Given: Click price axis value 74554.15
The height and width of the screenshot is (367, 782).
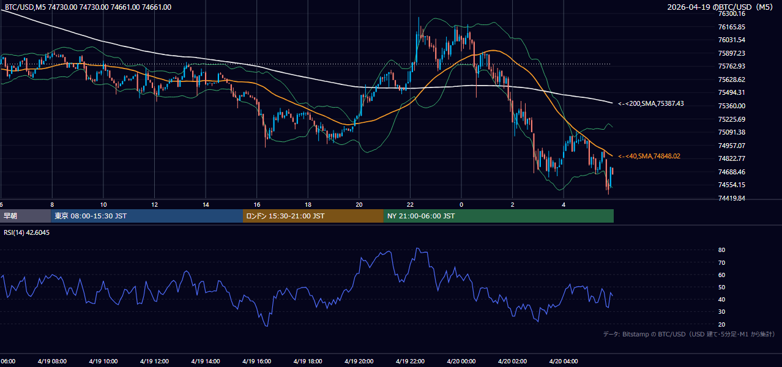Looking at the screenshot, I should 731,185.
